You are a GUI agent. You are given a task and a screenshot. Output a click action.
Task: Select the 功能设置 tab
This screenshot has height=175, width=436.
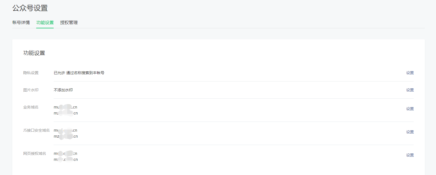pyautogui.click(x=45, y=23)
